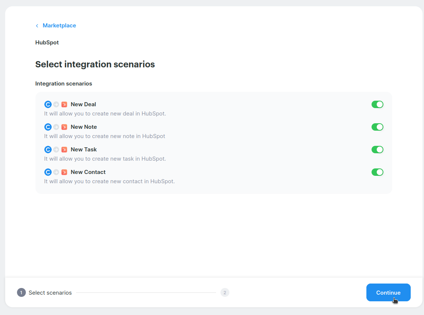Click the blue C icon beside New Task

tap(48, 150)
